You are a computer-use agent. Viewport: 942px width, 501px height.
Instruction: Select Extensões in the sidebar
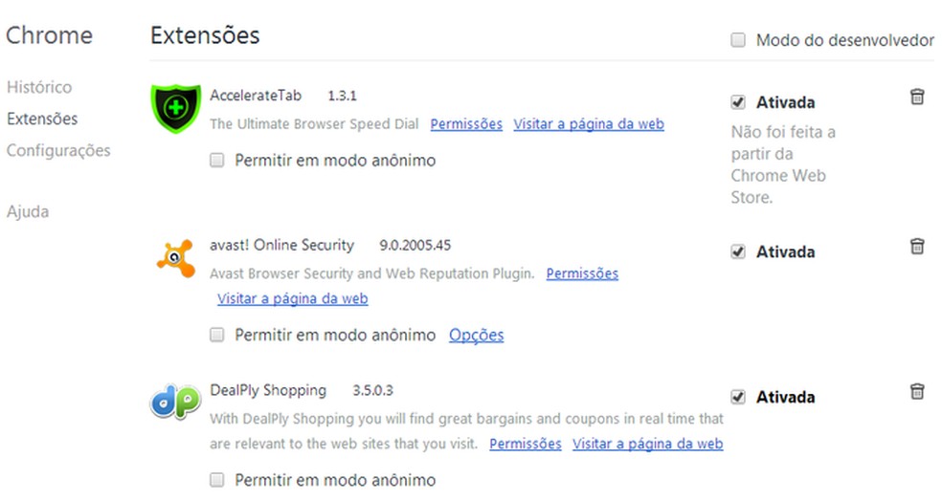coord(42,119)
